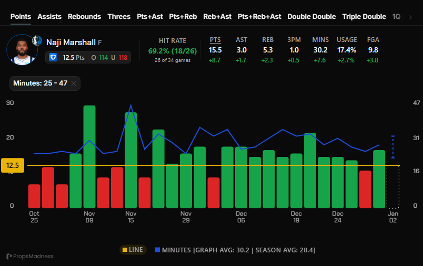Select the Under -118 odds
Screen dimensions: 423x266
119,58
